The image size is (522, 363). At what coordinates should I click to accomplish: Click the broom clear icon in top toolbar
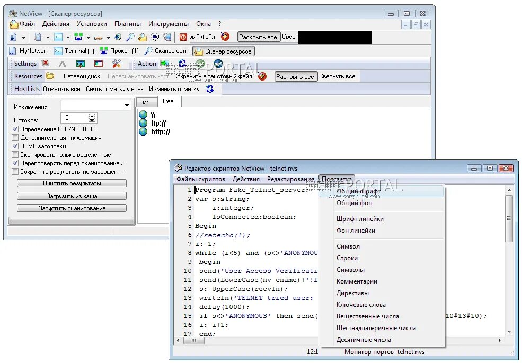[225, 36]
